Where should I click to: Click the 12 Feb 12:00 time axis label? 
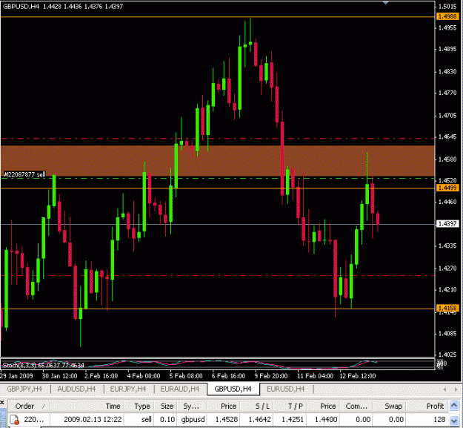click(358, 376)
